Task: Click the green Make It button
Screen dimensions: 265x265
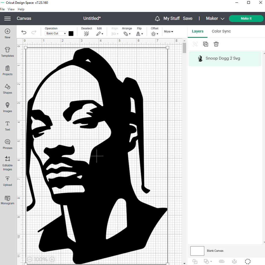Action: (246, 19)
